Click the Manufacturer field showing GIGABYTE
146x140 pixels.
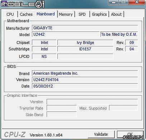tap(85, 28)
